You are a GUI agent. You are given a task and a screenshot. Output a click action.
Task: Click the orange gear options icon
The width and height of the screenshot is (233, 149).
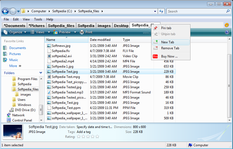227,25
